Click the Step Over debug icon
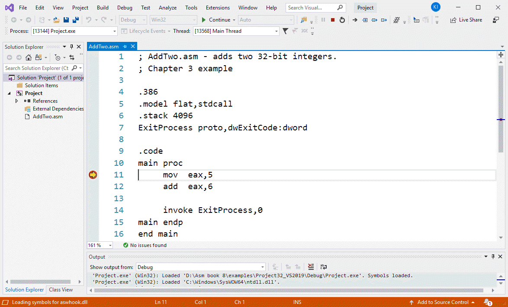Viewport: 508px width, 307px height. pyautogui.click(x=374, y=20)
